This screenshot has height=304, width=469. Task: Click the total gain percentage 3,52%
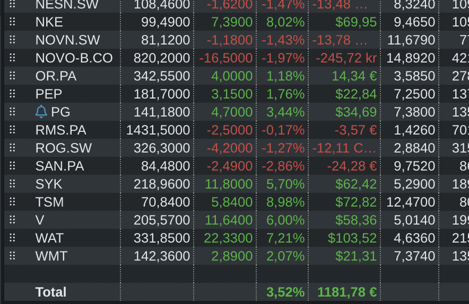click(285, 292)
